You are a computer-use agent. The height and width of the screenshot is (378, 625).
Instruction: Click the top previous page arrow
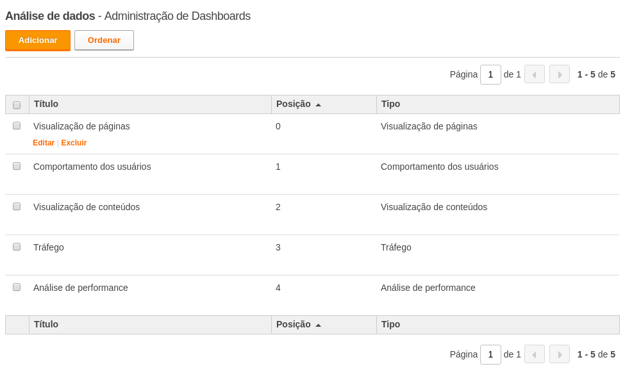pyautogui.click(x=535, y=74)
